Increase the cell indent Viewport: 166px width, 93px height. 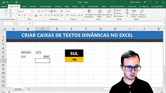click(58, 15)
